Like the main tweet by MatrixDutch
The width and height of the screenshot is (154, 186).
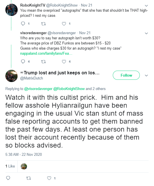[49, 178]
